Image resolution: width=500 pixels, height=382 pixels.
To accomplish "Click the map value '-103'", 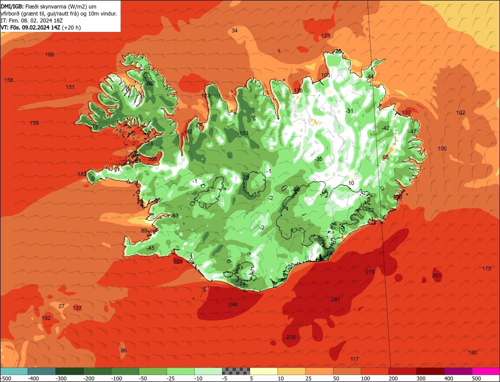I will pos(243,133).
